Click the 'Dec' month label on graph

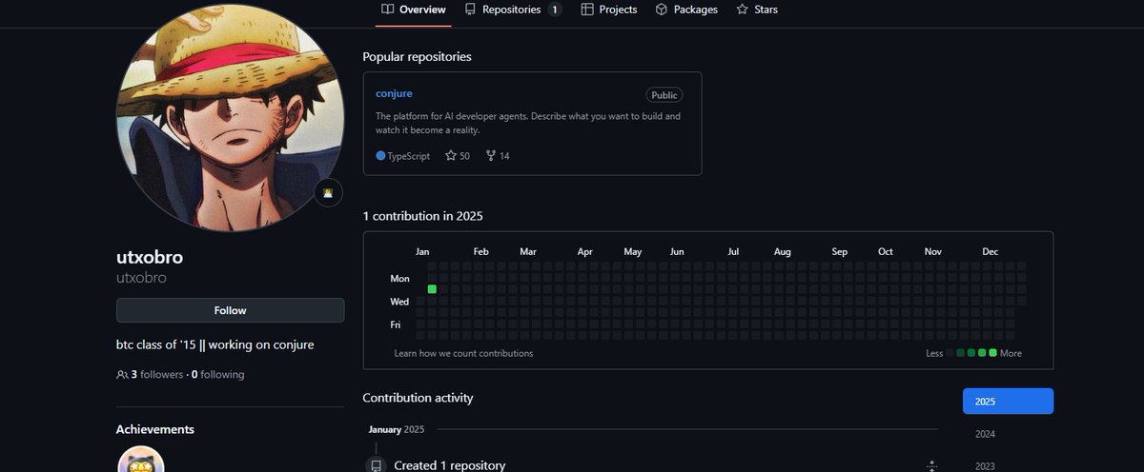pos(991,252)
